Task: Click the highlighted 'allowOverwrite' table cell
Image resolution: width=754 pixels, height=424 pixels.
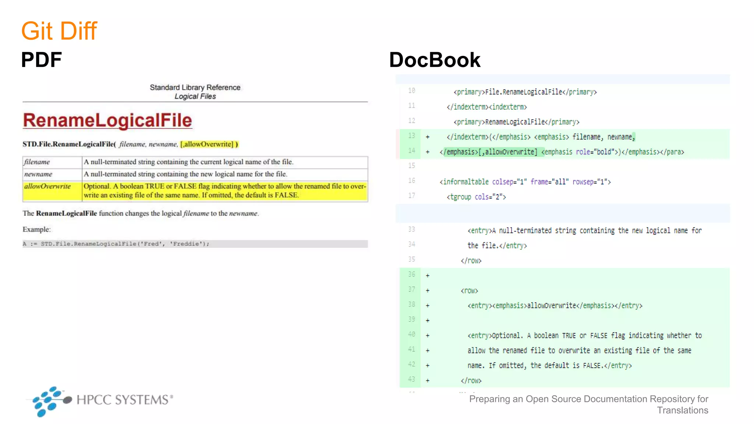Action: point(52,191)
